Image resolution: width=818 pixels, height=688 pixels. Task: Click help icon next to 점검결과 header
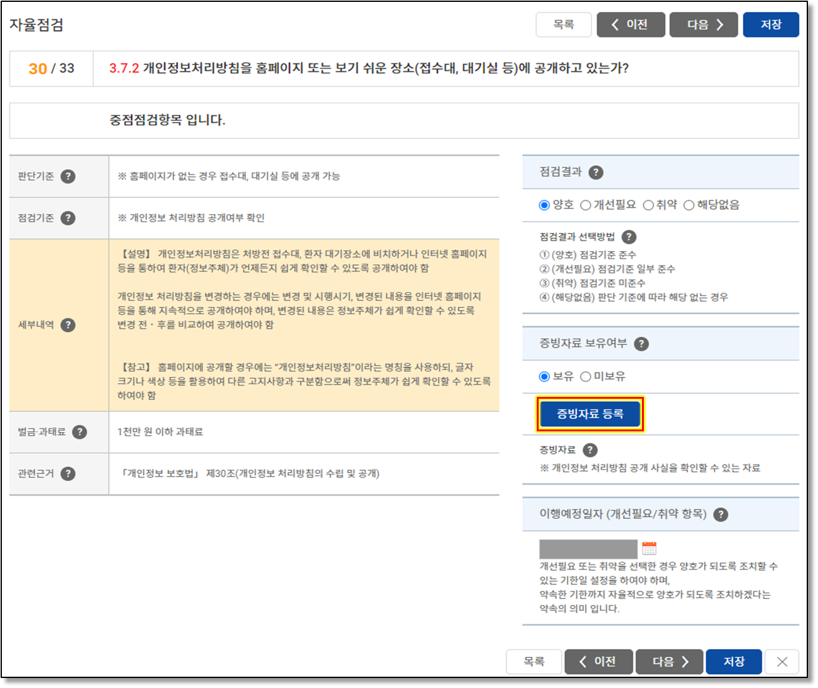(596, 172)
